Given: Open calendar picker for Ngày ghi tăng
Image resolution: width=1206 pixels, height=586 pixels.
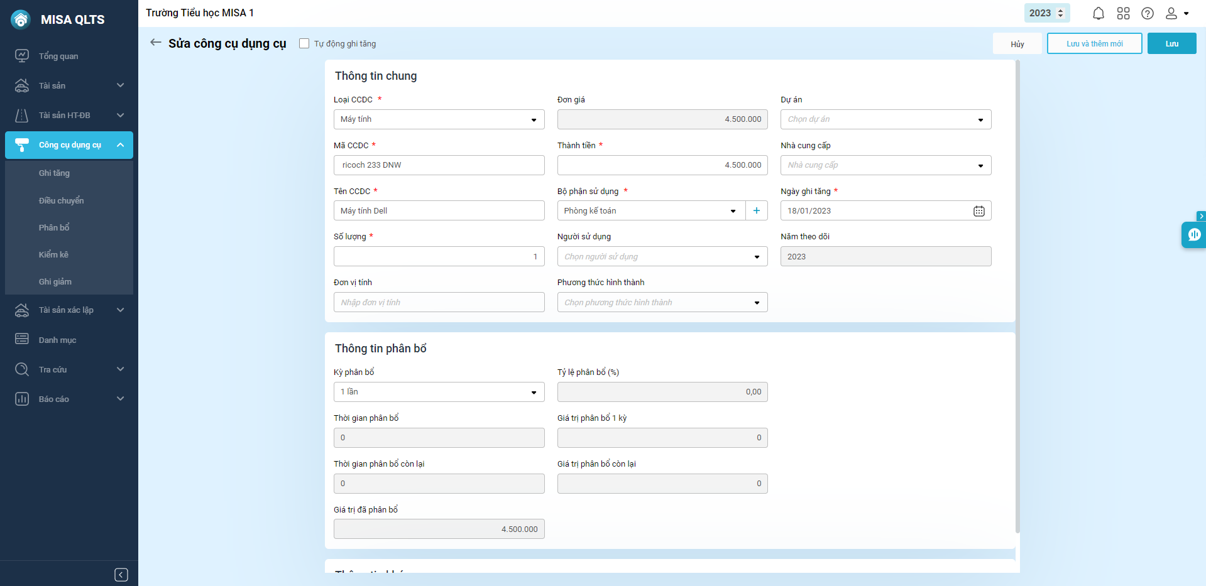Looking at the screenshot, I should pyautogui.click(x=979, y=211).
